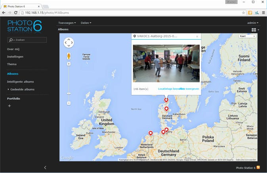Bookmark page with the star icon
This screenshot has height=173, width=267.
(244, 13)
